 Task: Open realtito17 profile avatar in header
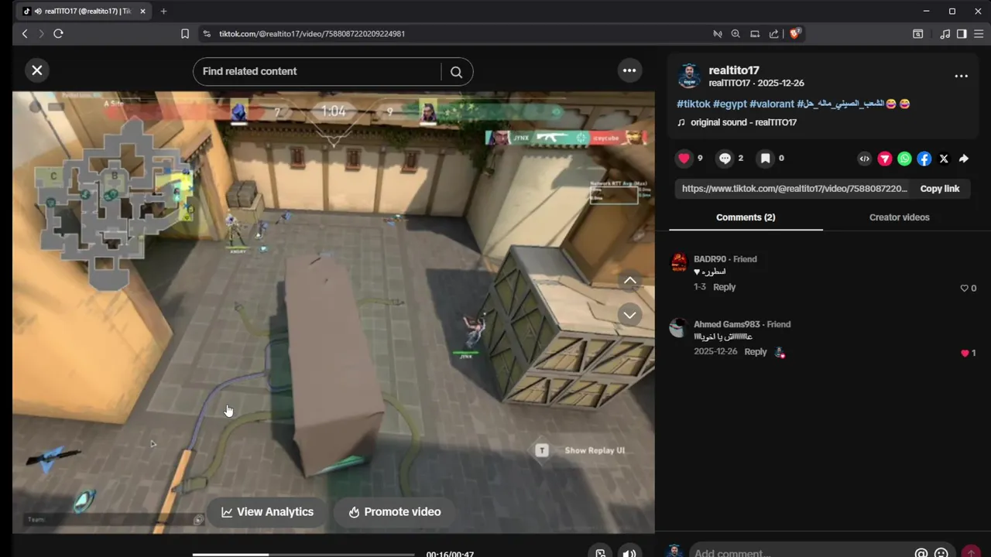pos(689,77)
